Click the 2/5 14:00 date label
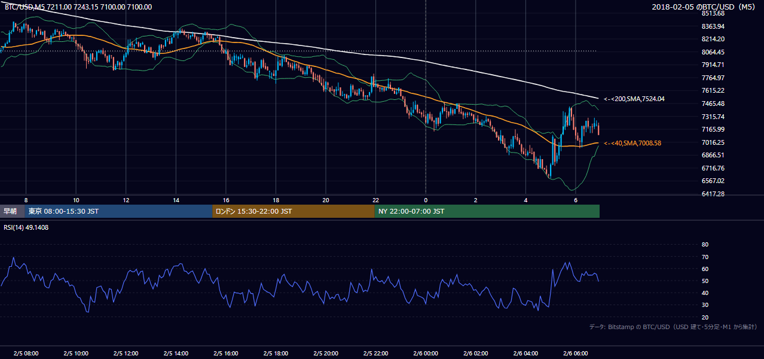The width and height of the screenshot is (764, 359). 176,354
